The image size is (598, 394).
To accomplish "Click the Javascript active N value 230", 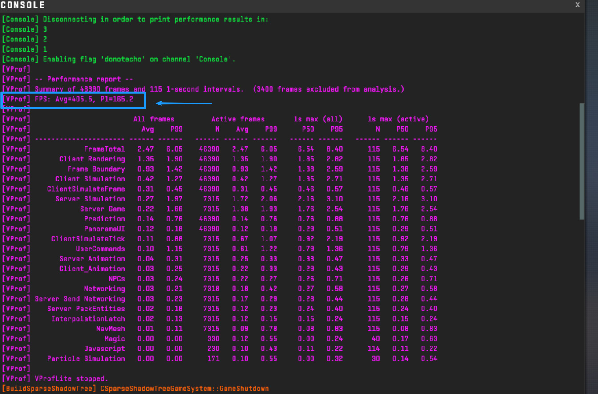I will (214, 349).
